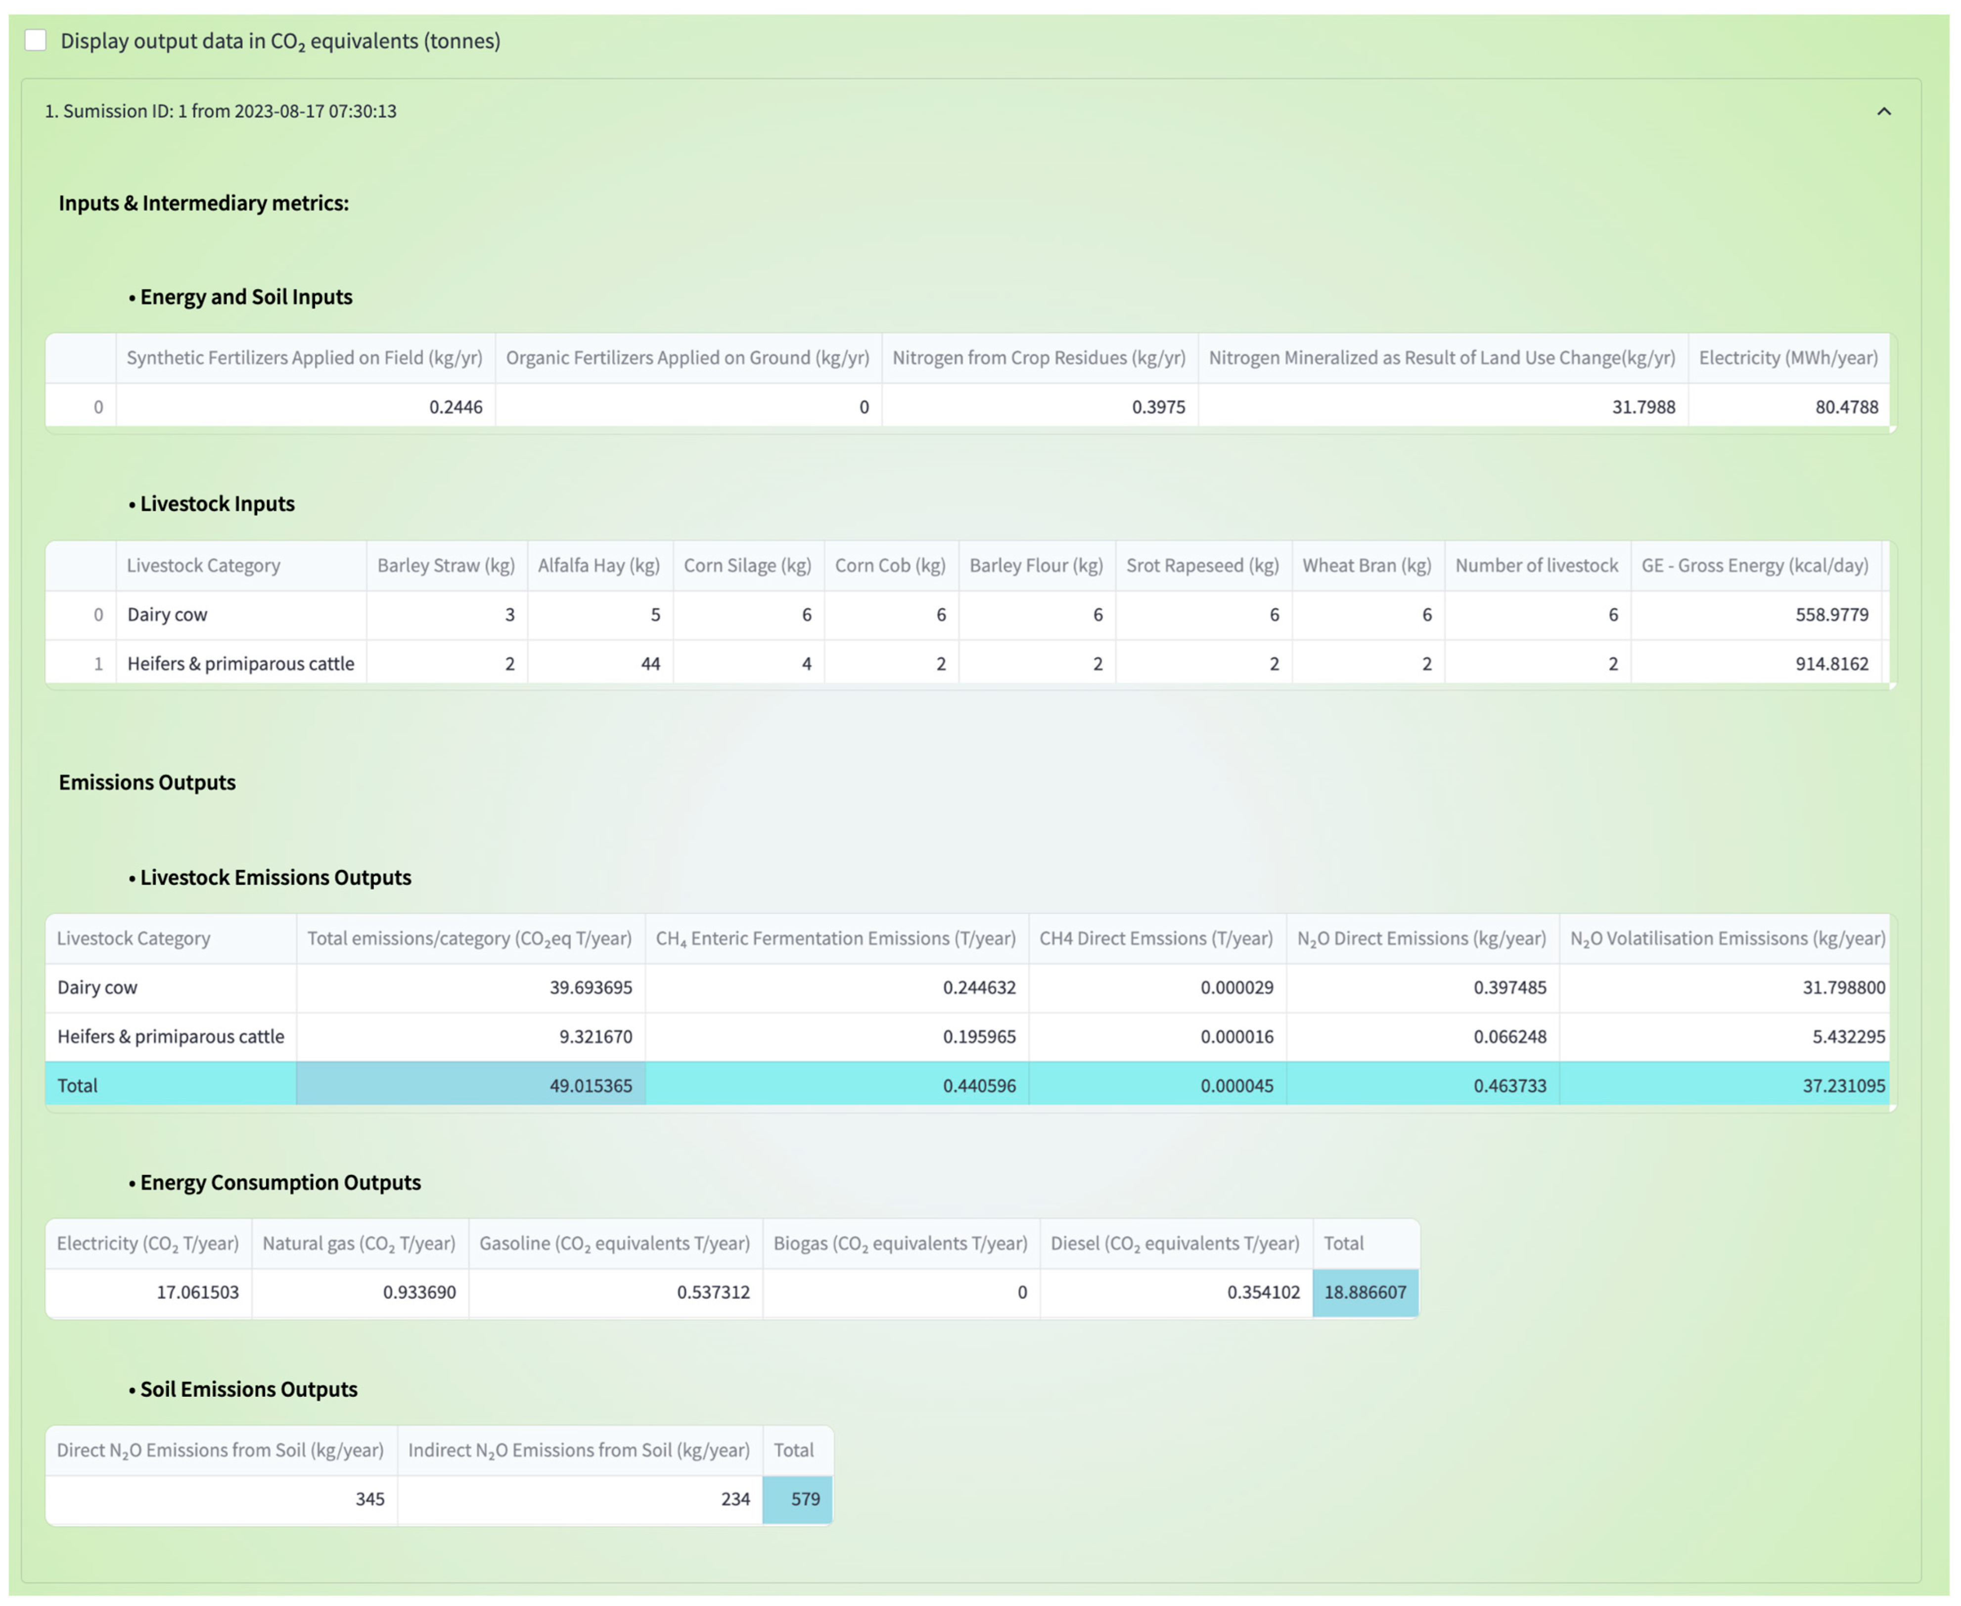Click submission header text dated 2023-08-17
Image resolution: width=1961 pixels, height=1606 pixels.
[x=220, y=112]
